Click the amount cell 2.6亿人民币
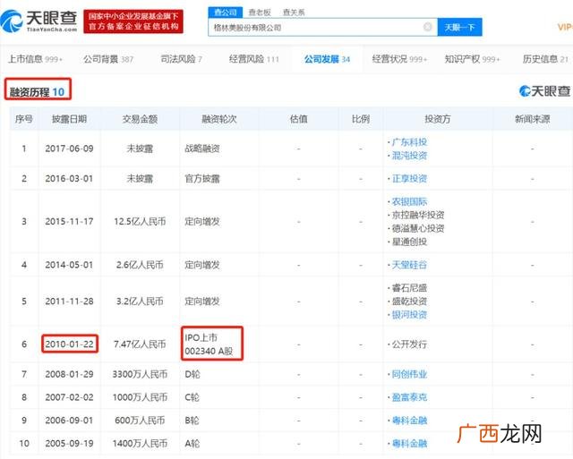This screenshot has height=459, width=573. click(x=140, y=265)
